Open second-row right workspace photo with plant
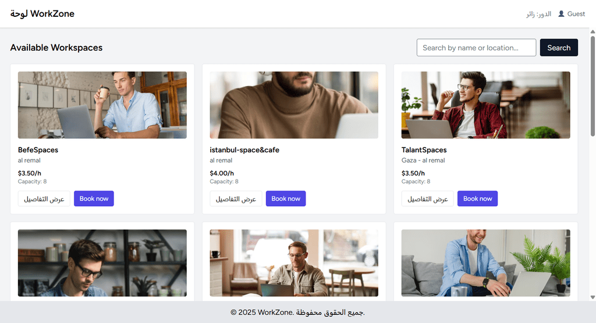This screenshot has height=323, width=596. click(485, 263)
